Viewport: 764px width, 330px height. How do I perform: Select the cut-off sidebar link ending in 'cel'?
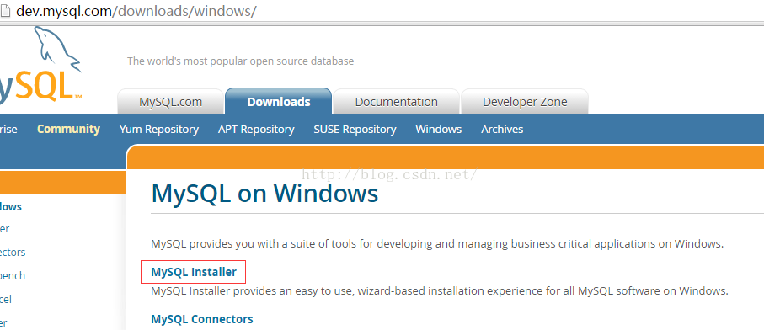[x=6, y=299]
